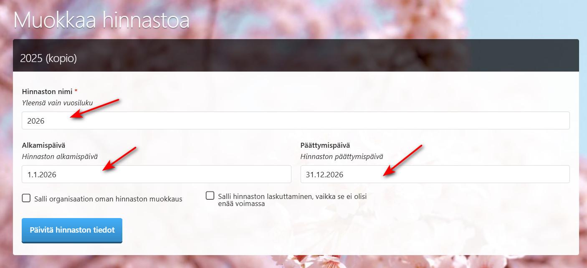Click the Päivitä hinnaston tiedot button

pyautogui.click(x=72, y=230)
